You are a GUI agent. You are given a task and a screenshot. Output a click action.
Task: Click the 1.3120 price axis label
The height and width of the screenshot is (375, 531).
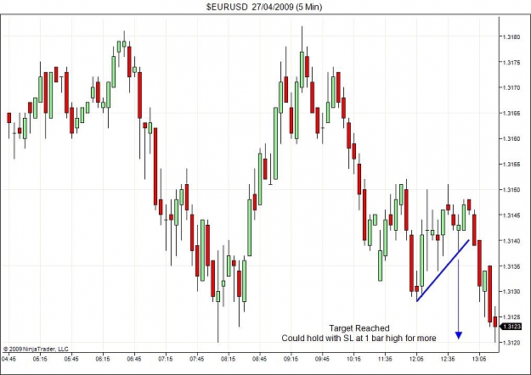coord(511,343)
